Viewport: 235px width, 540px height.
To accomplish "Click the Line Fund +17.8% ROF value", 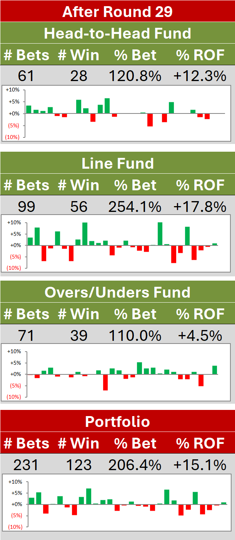I will 200,207.
